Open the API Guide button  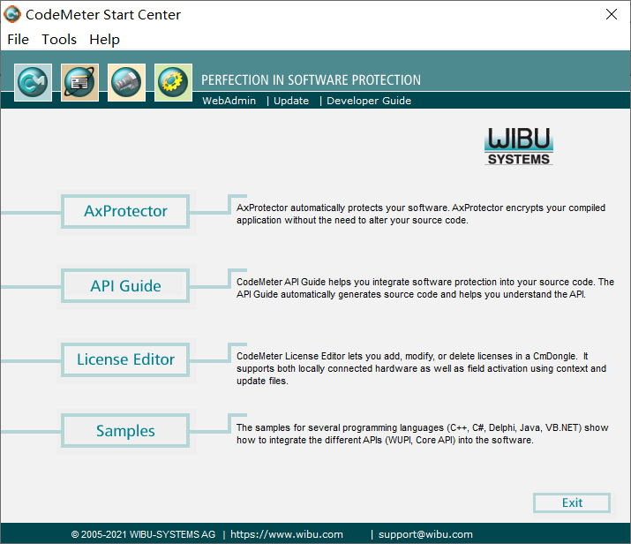pyautogui.click(x=125, y=286)
